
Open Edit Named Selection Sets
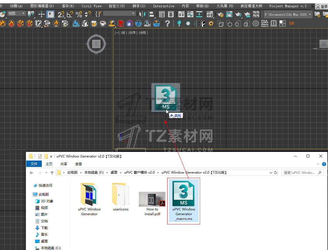tap(98, 14)
